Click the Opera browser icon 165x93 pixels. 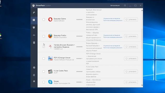pyautogui.click(x=50, y=19)
